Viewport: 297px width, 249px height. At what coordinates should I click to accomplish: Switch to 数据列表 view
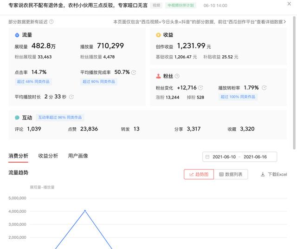[x=231, y=174]
